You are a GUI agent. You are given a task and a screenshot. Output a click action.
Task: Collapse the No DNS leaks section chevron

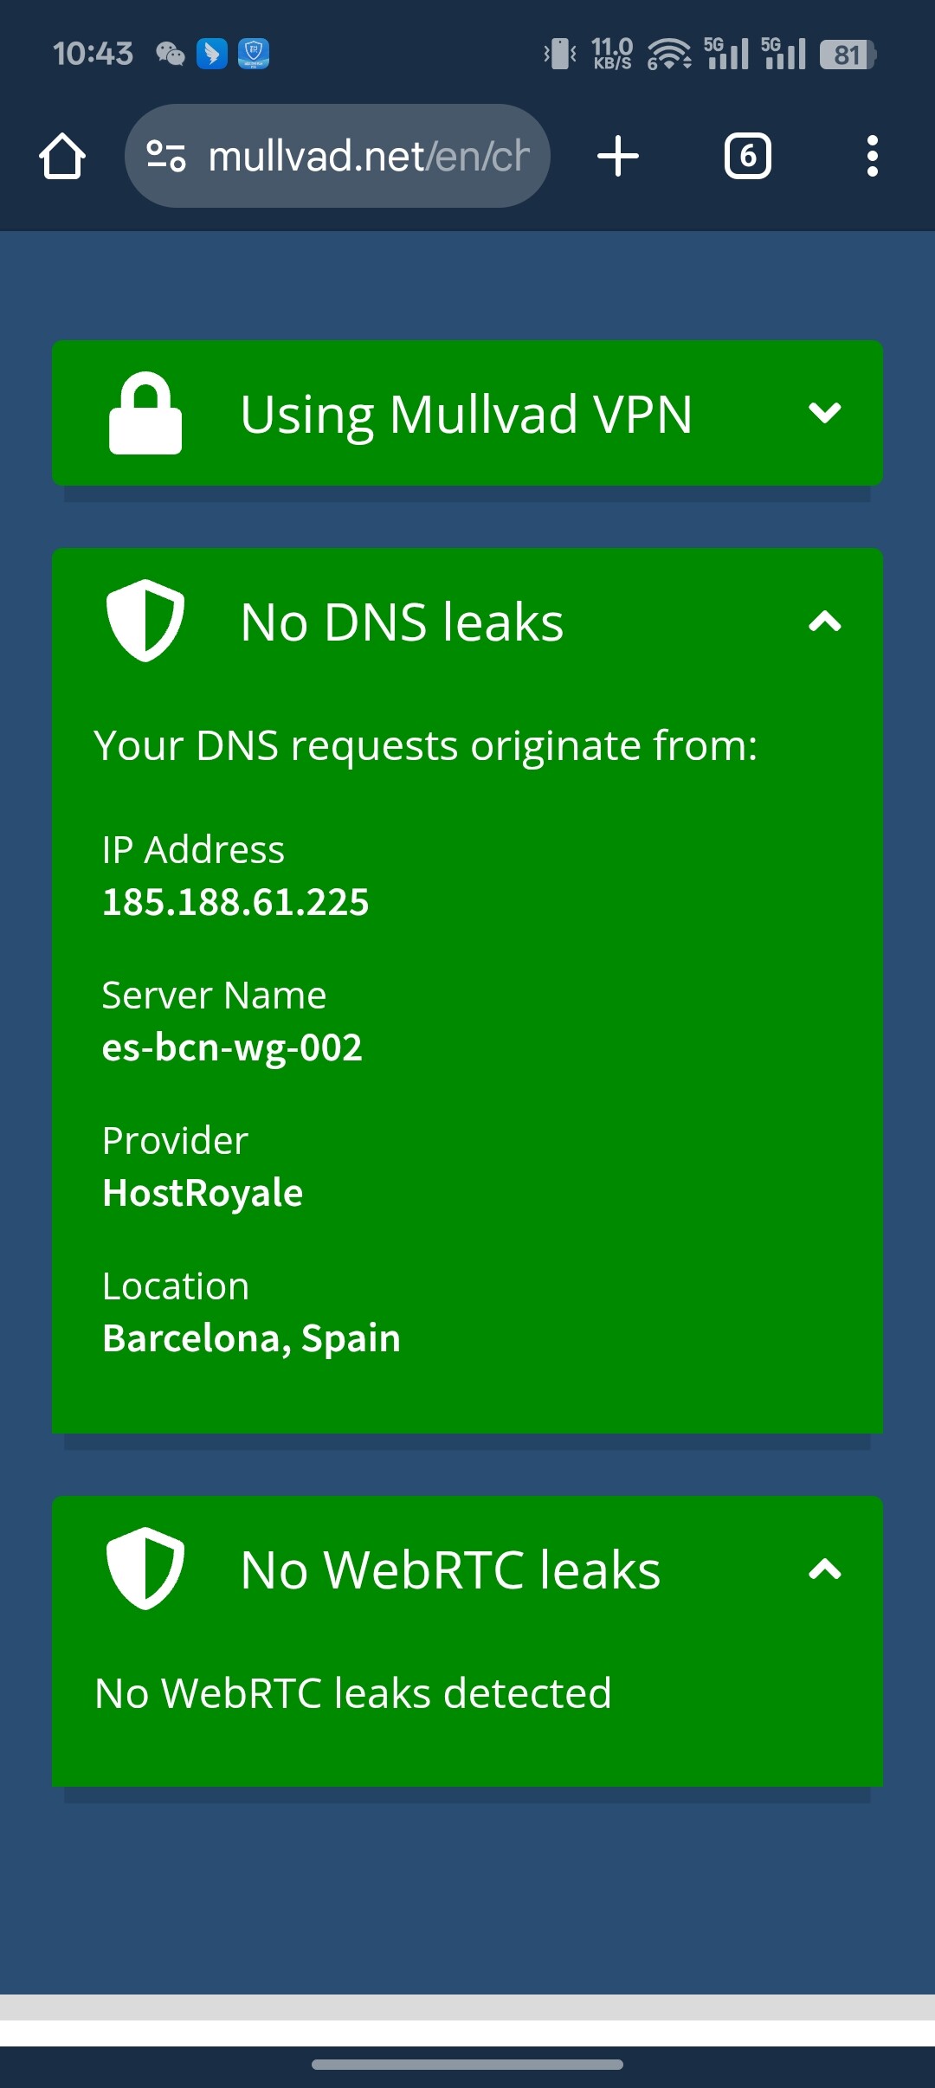tap(824, 622)
